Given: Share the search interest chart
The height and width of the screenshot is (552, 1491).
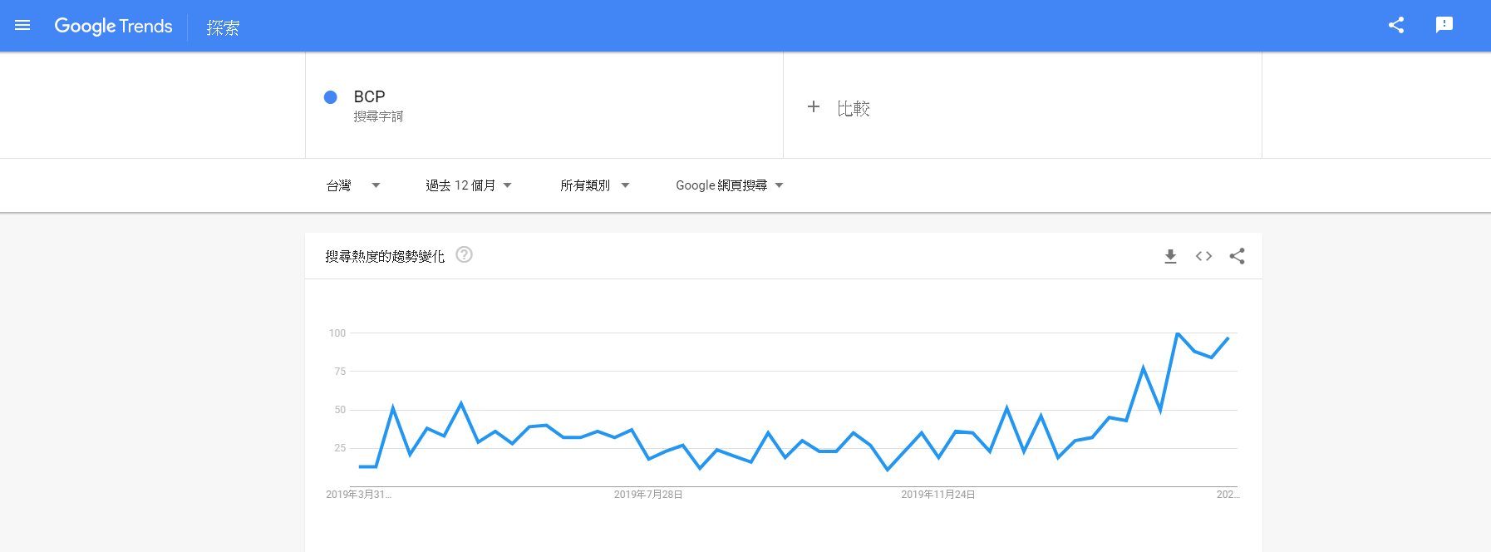Looking at the screenshot, I should click(x=1237, y=256).
